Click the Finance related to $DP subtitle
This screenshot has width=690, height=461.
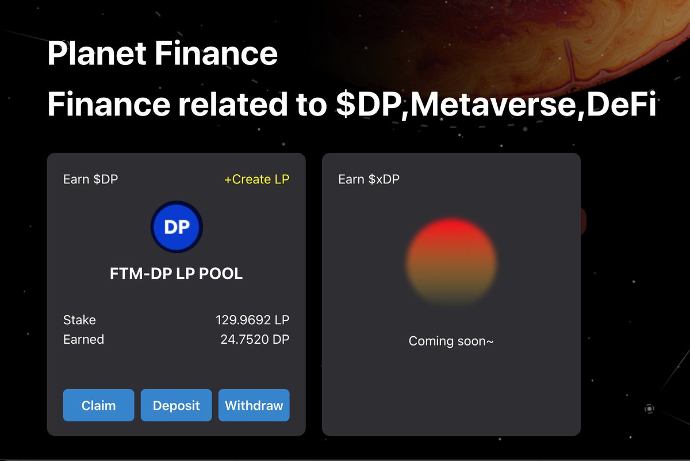[351, 106]
